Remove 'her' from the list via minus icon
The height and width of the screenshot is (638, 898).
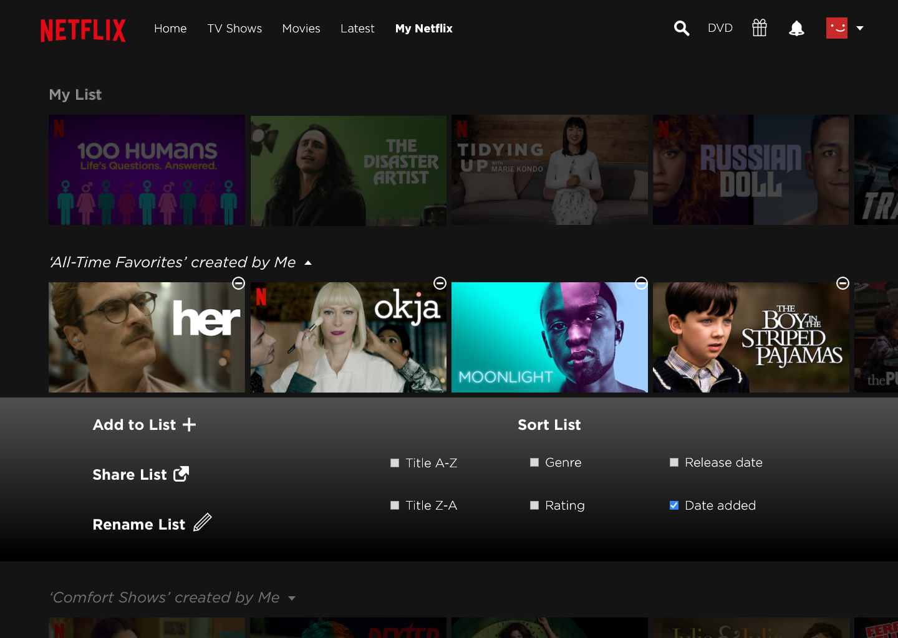[x=238, y=283]
